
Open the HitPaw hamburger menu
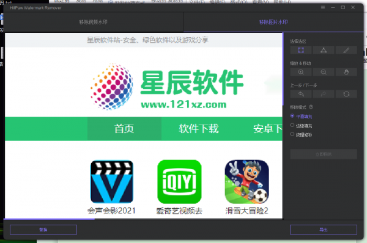[323, 8]
